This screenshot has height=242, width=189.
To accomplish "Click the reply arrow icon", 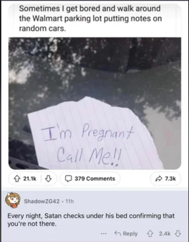I will (117, 234).
